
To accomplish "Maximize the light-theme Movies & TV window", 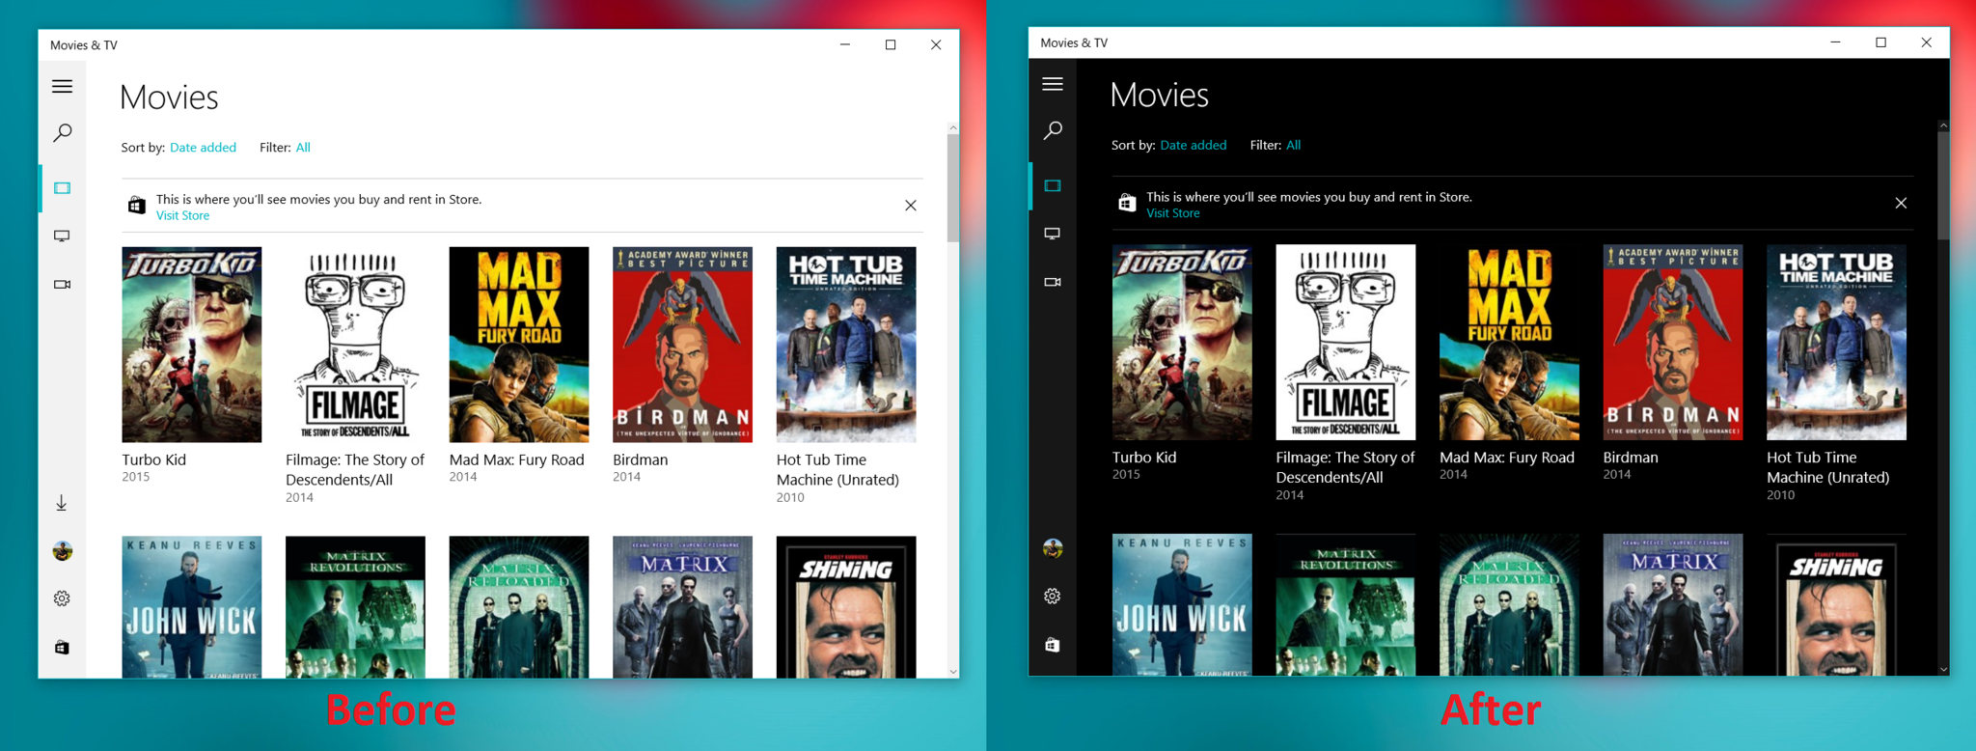I will coord(891,44).
